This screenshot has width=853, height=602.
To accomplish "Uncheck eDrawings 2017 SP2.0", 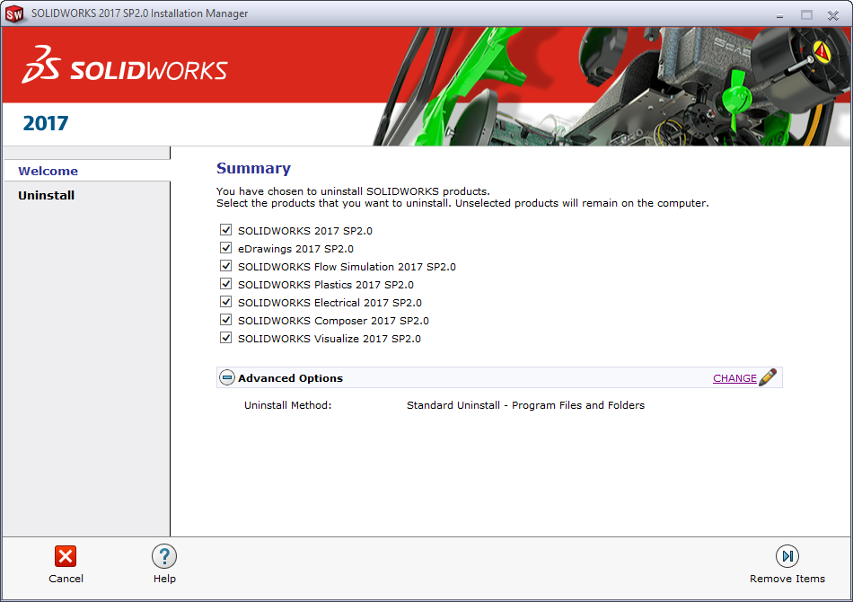I will pyautogui.click(x=226, y=248).
